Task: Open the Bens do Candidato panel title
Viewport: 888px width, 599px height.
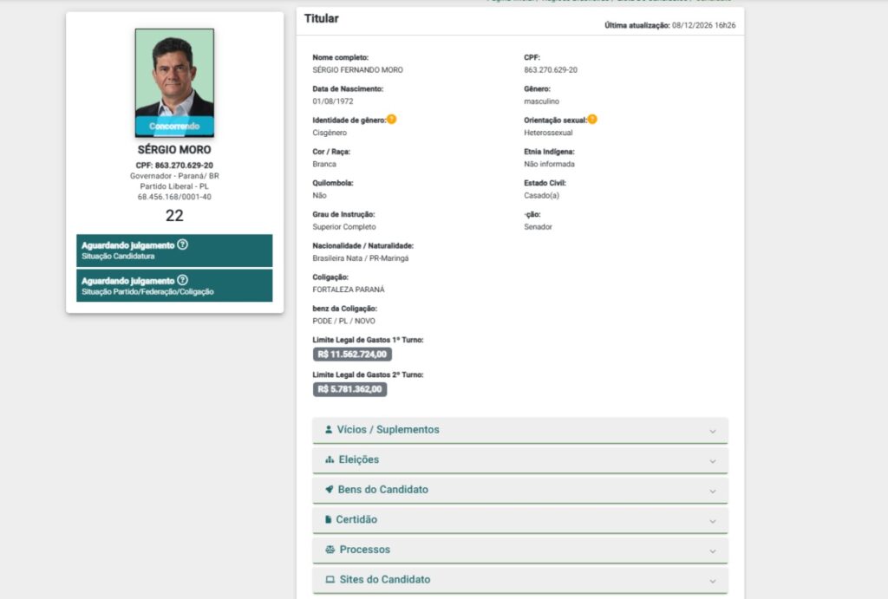Action: point(382,490)
